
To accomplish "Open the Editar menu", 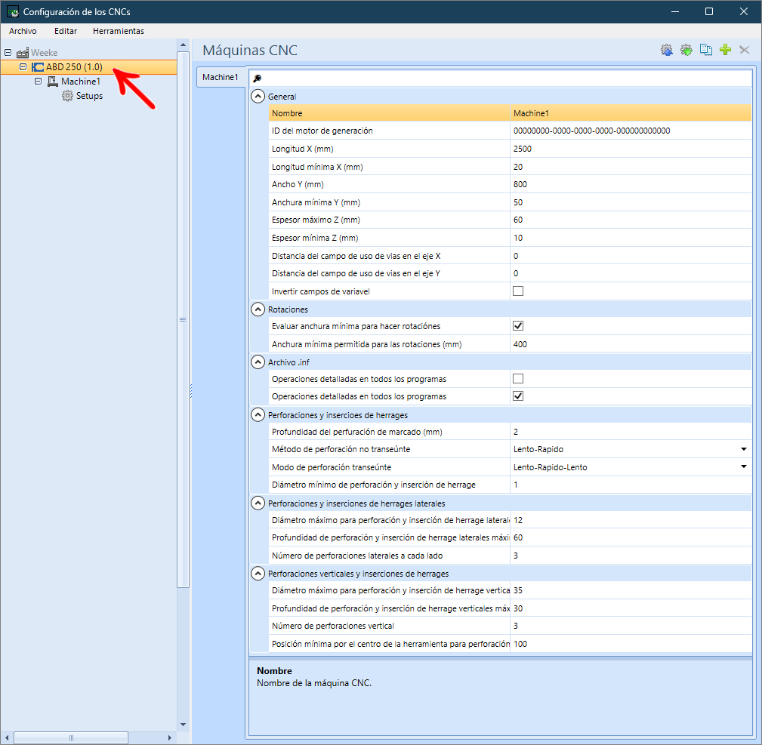I will pyautogui.click(x=66, y=31).
